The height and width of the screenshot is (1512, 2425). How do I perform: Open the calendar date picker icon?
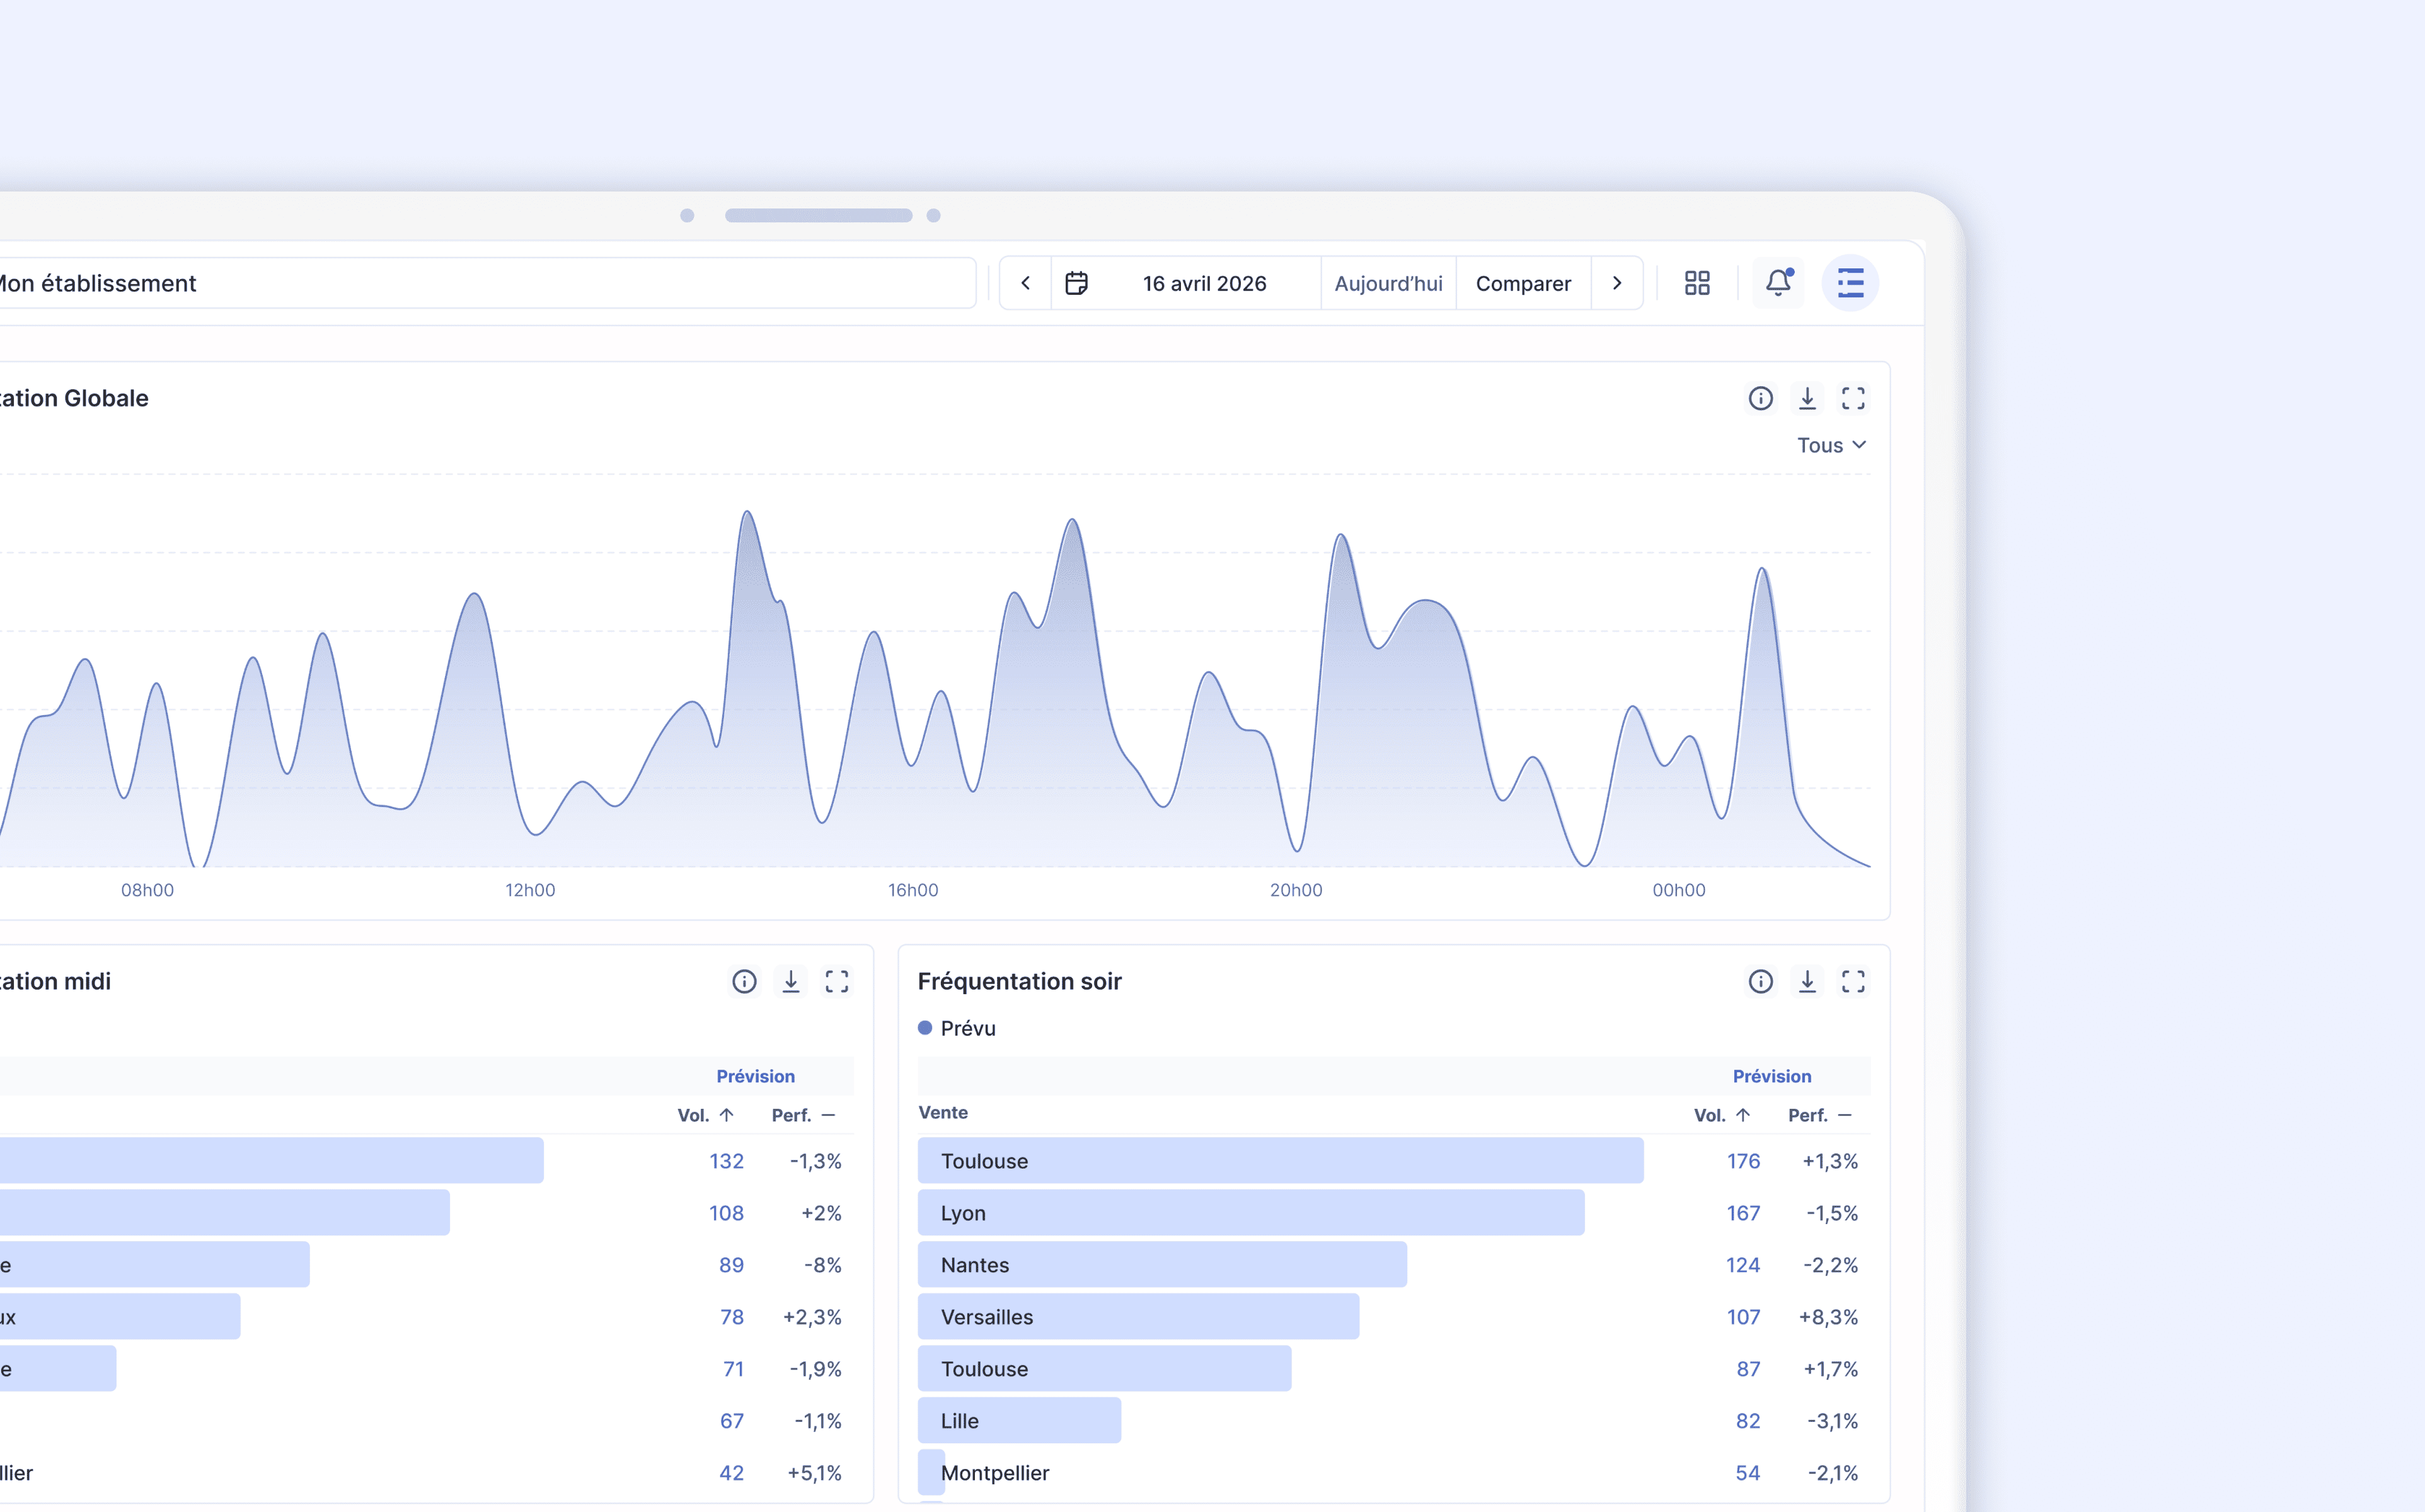click(x=1076, y=283)
